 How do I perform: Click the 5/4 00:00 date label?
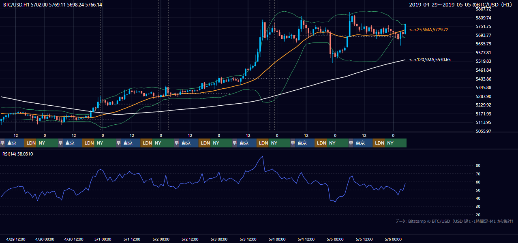pos(277,239)
